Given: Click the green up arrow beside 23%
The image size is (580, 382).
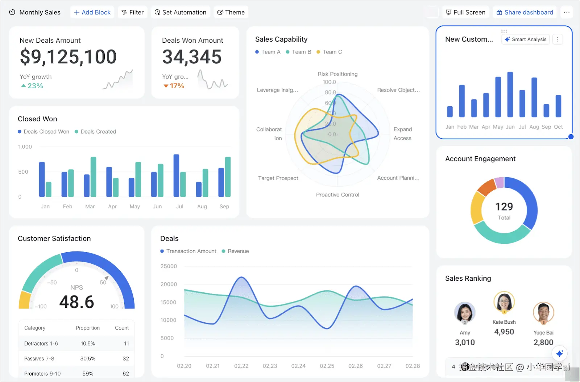Looking at the screenshot, I should tap(24, 86).
